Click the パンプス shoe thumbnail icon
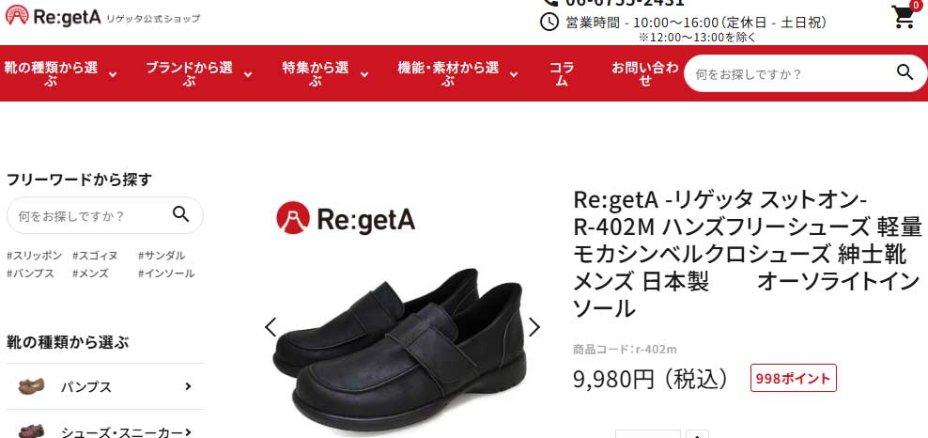 coord(31,386)
